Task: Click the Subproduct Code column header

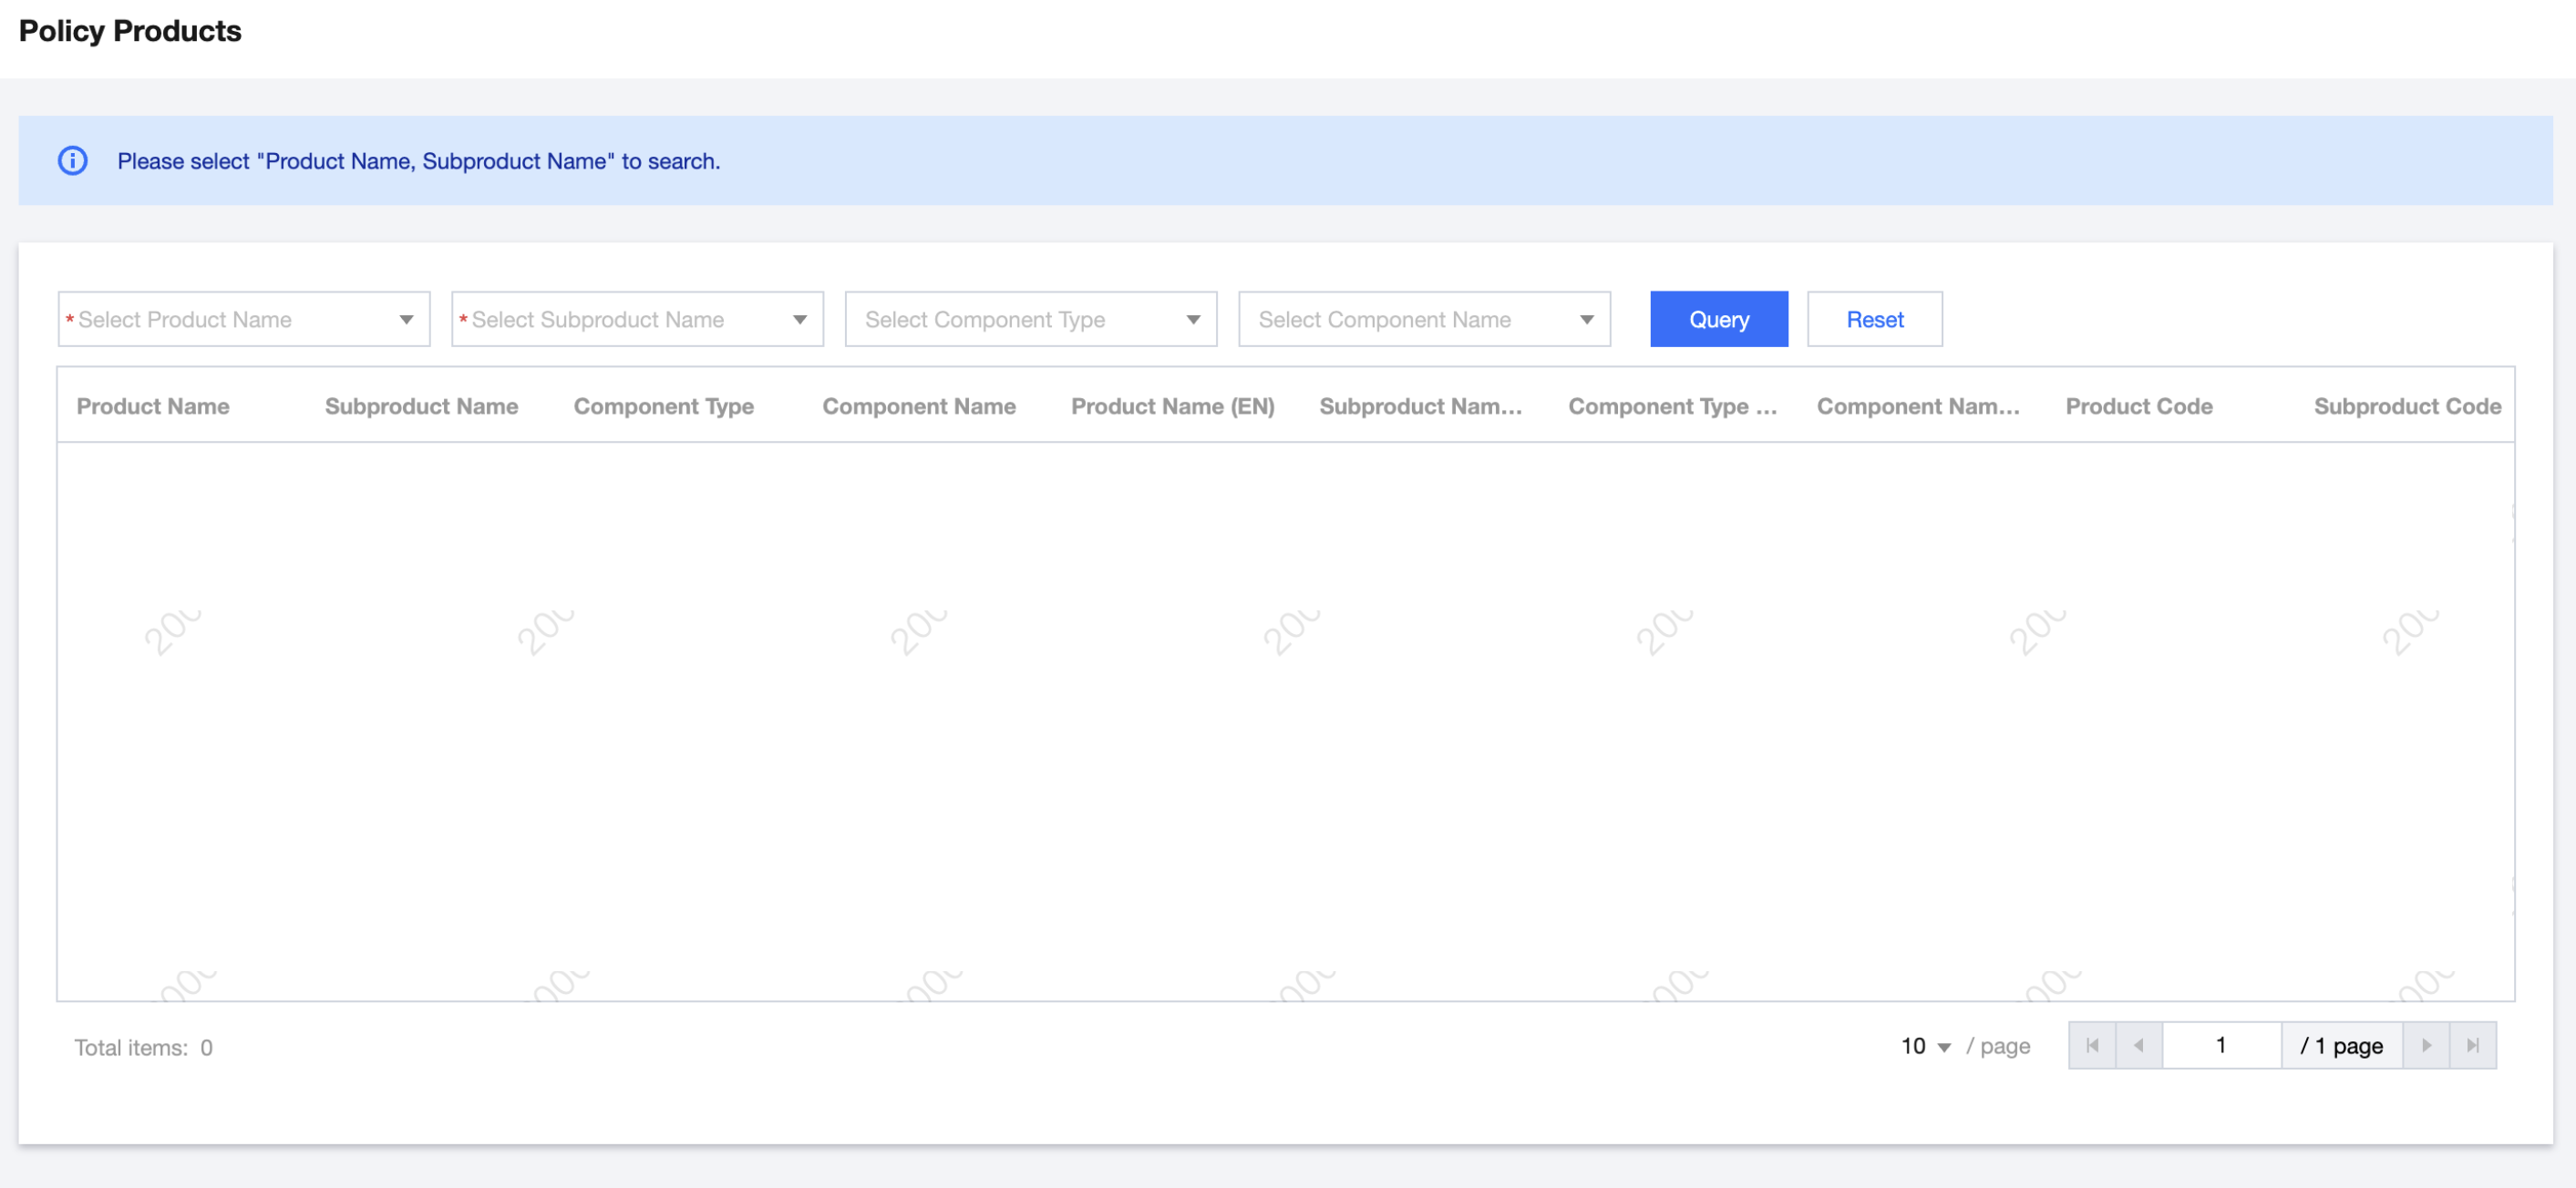Action: pyautogui.click(x=2406, y=406)
